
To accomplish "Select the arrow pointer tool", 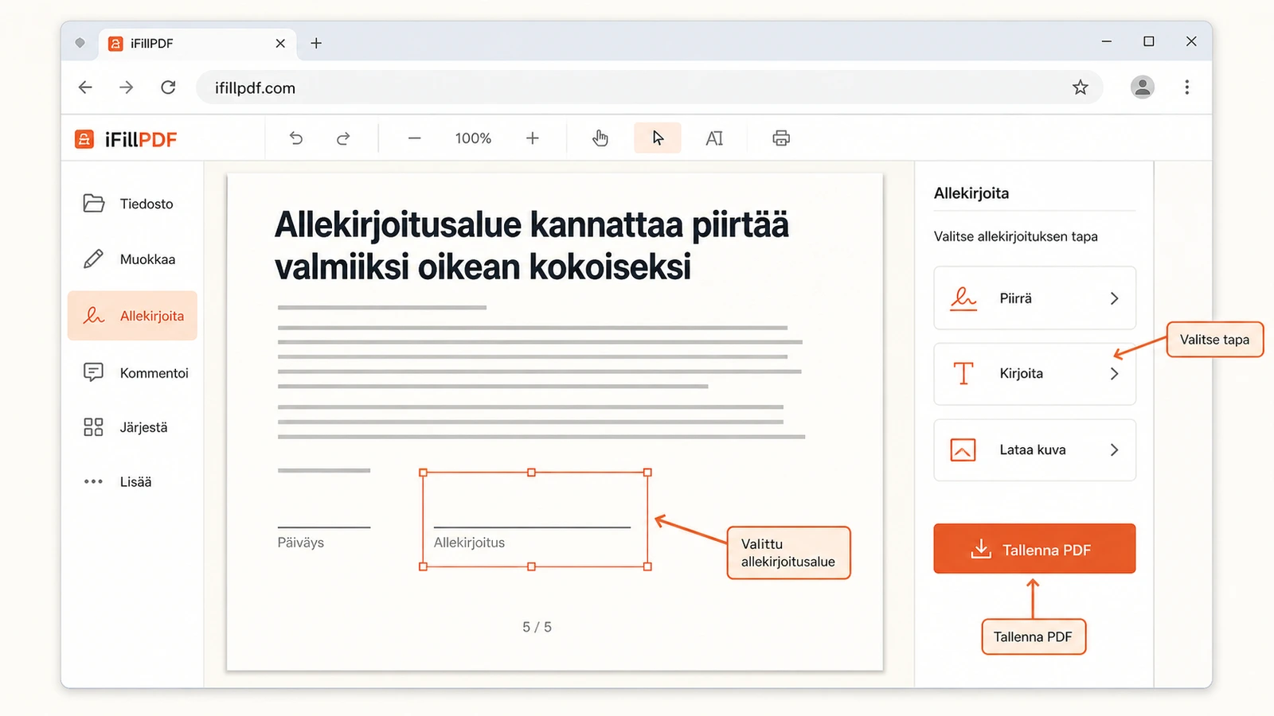I will (658, 138).
